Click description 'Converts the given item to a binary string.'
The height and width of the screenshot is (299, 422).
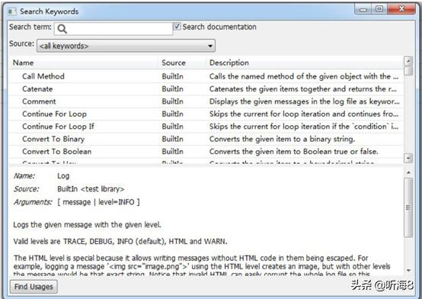point(282,139)
